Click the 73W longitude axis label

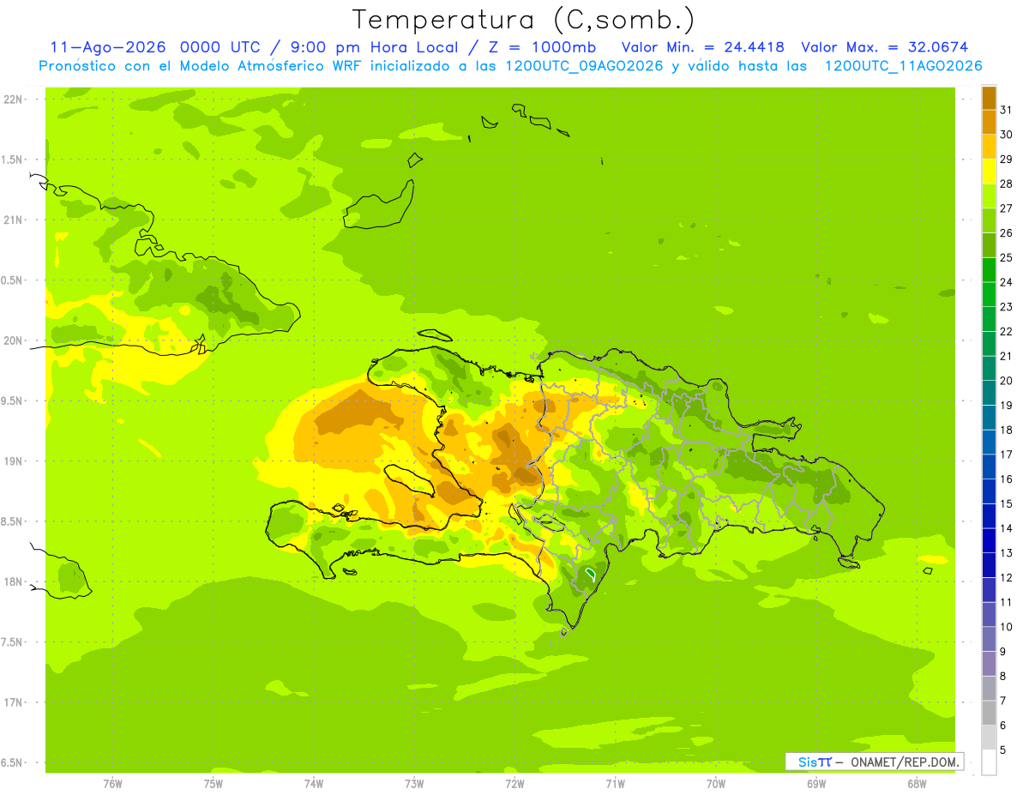coord(414,784)
